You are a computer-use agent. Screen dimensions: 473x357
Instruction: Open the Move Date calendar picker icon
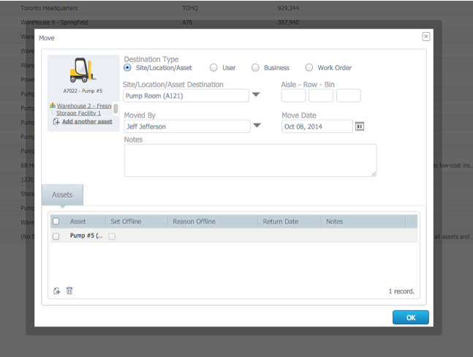point(360,126)
